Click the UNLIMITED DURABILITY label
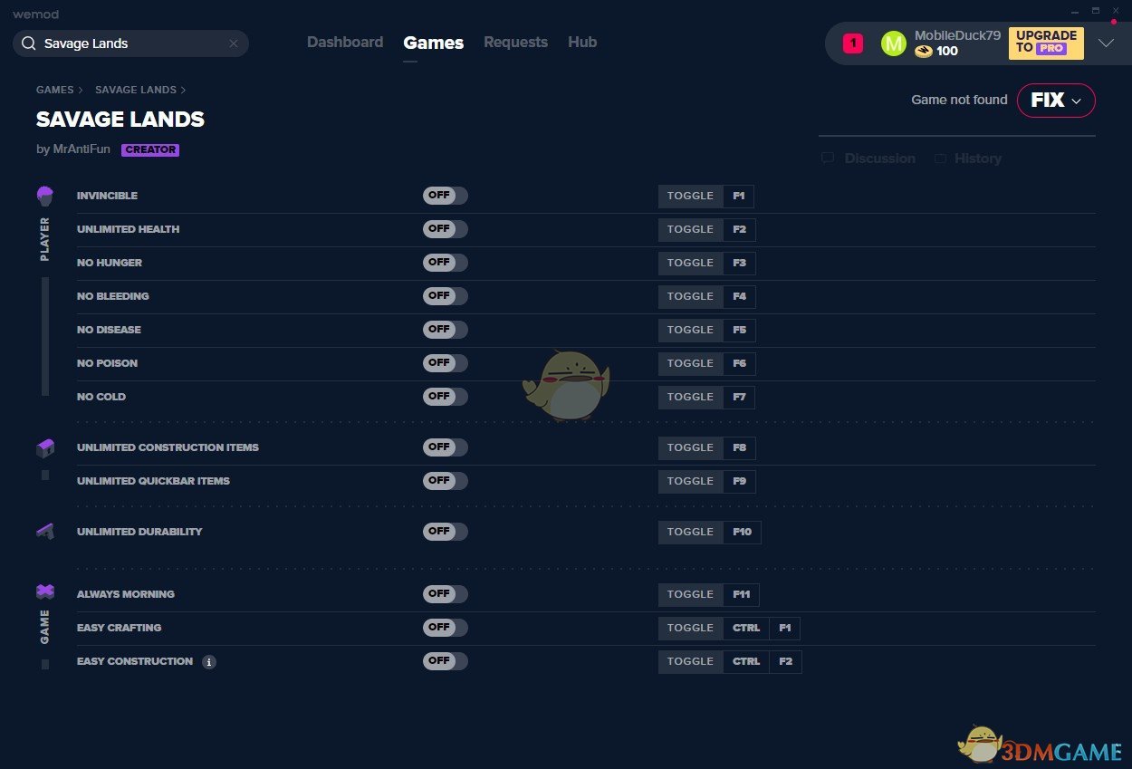Image resolution: width=1132 pixels, height=769 pixels. tap(139, 532)
